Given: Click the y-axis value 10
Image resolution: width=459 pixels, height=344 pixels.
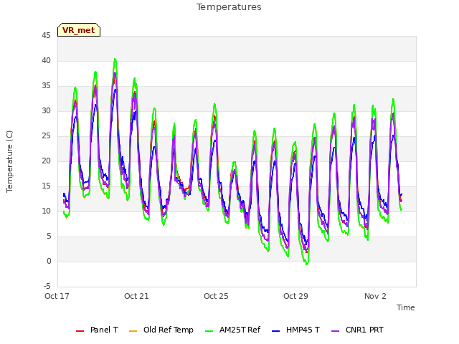Looking at the screenshot, I should click(46, 211).
